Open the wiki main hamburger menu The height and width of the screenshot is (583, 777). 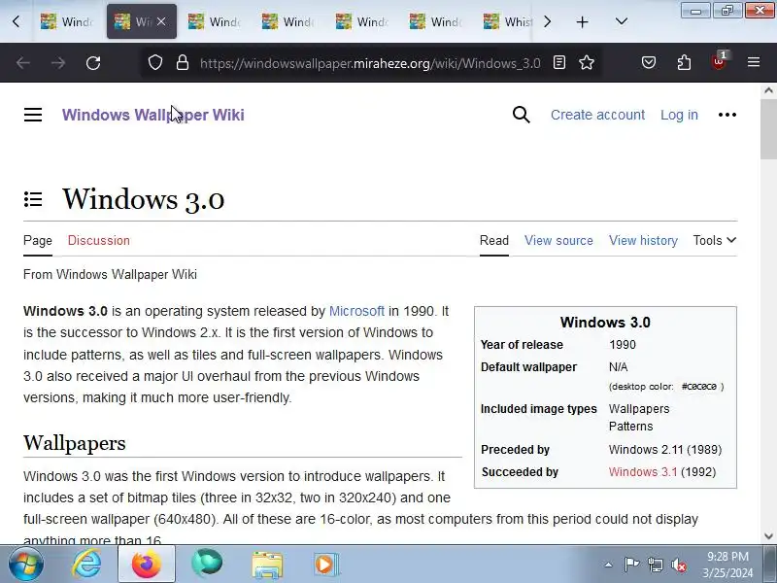click(33, 115)
